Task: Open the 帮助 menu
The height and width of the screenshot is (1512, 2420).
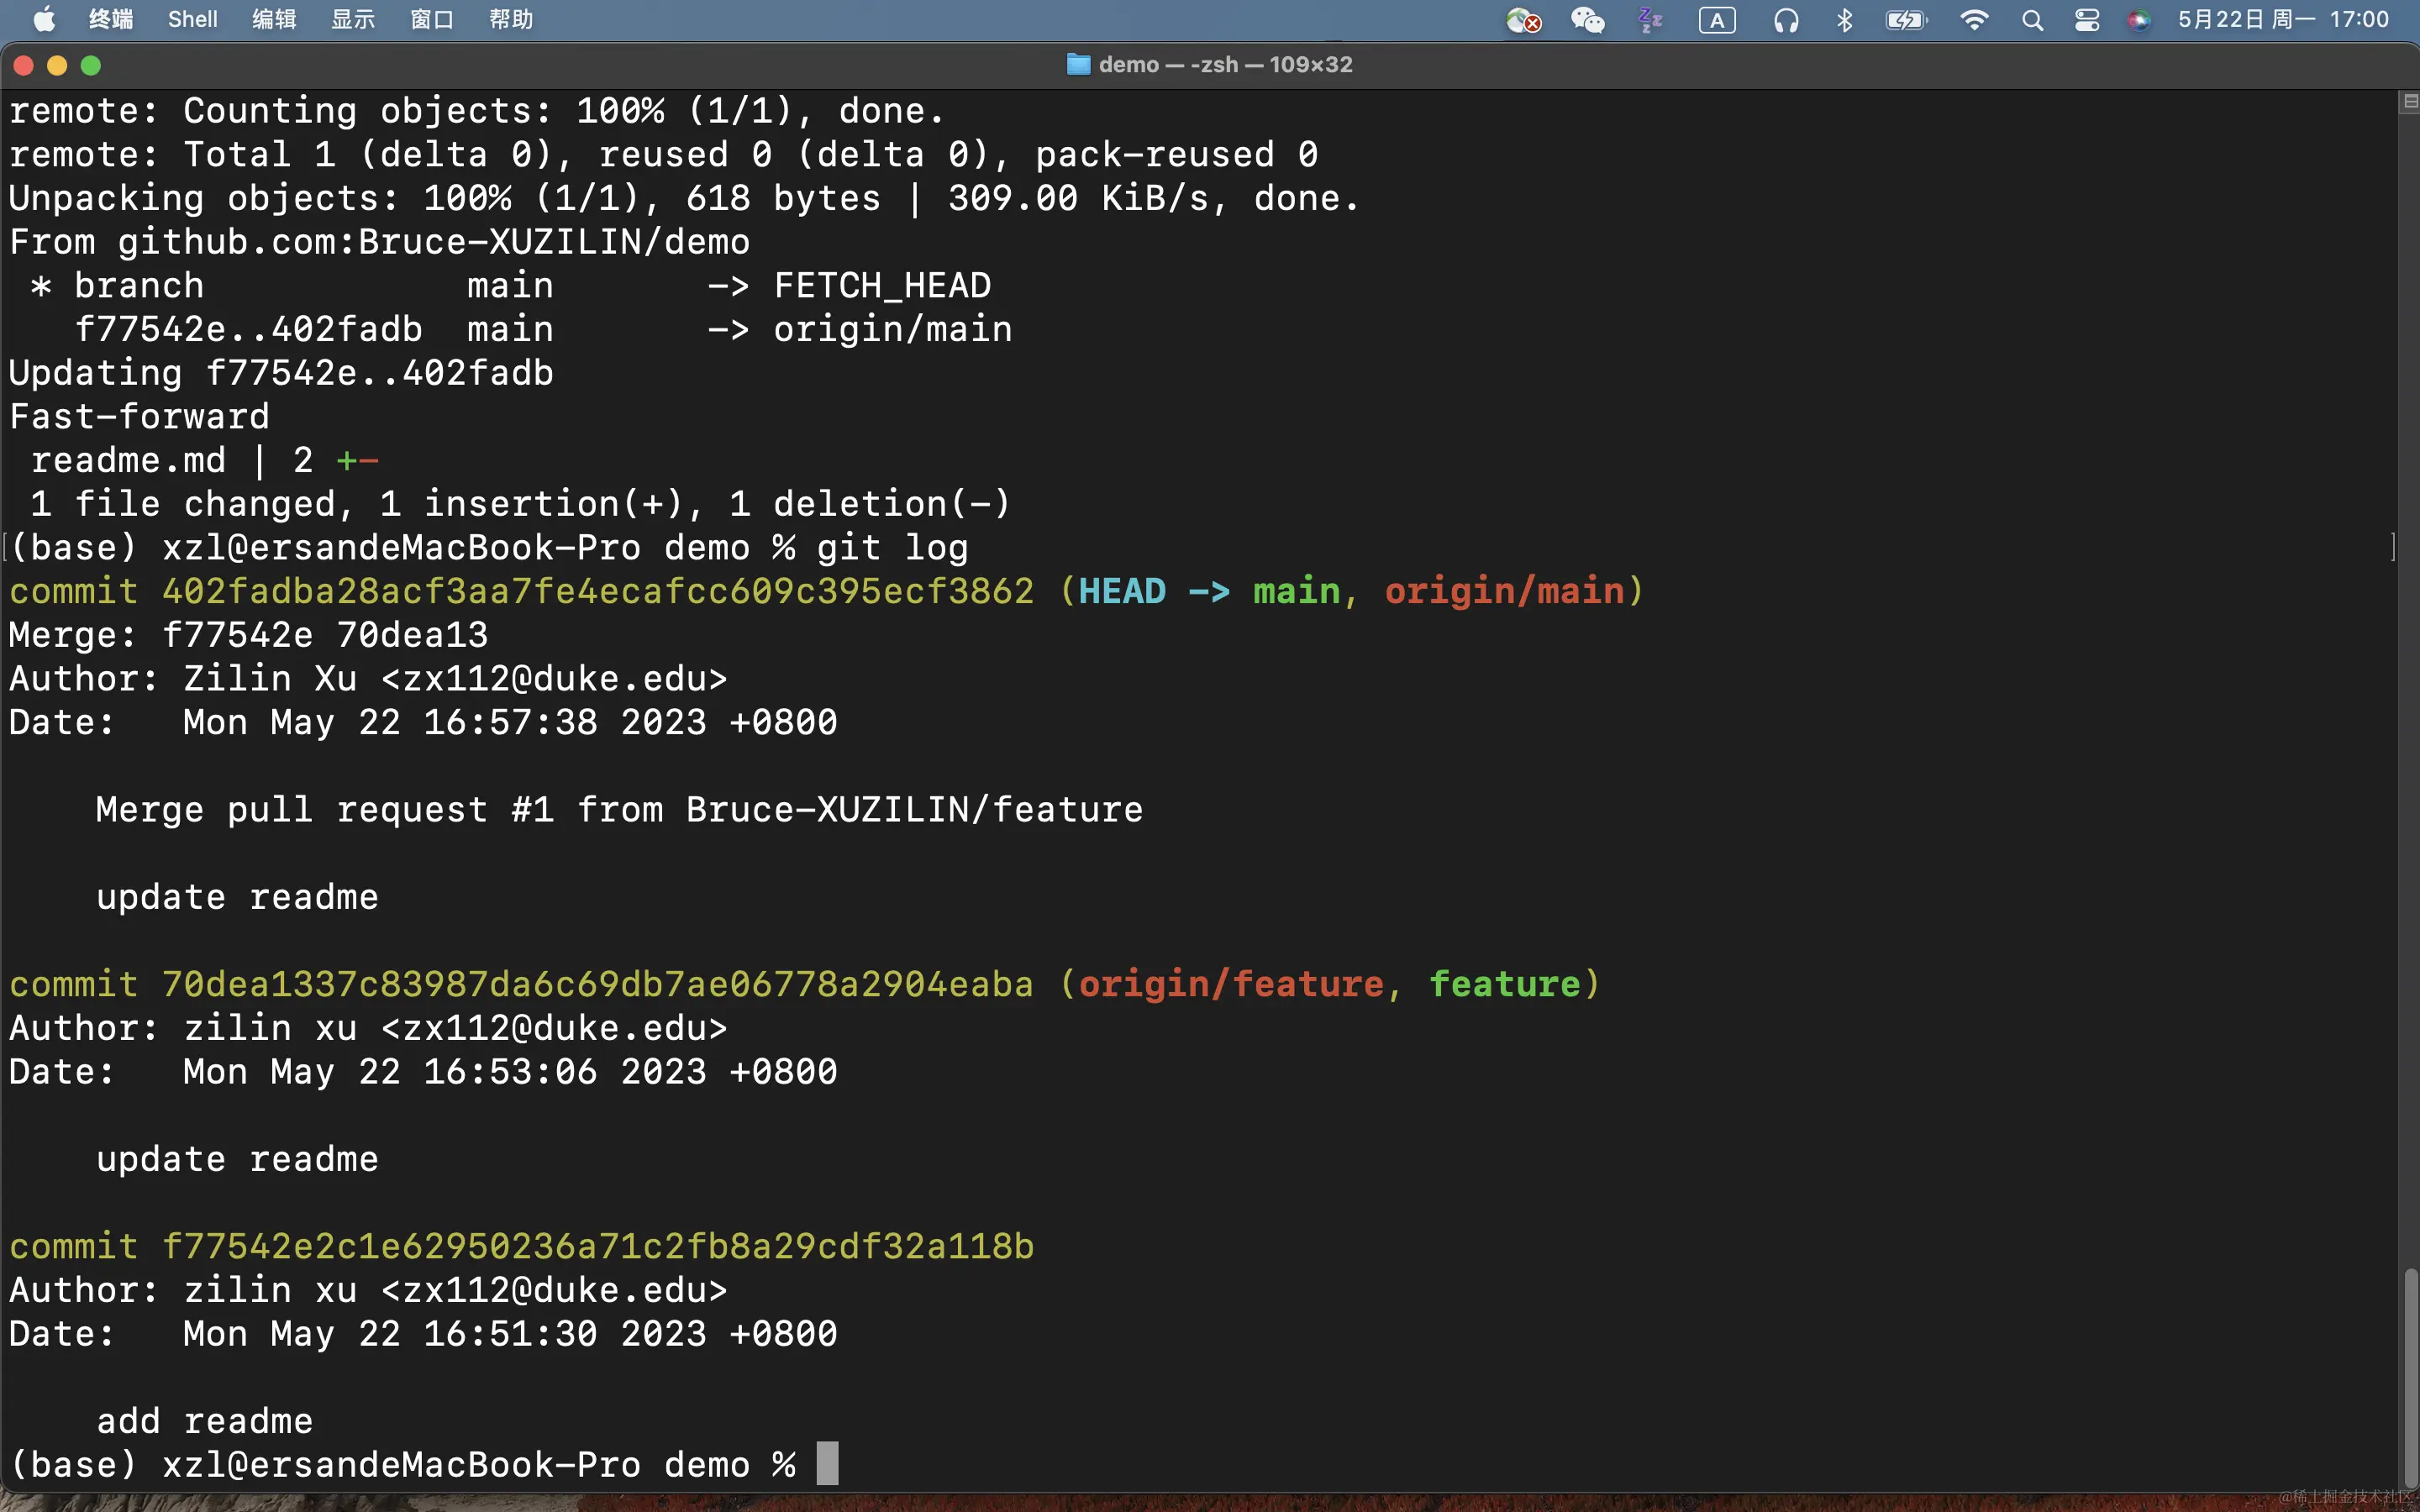Action: tap(510, 20)
